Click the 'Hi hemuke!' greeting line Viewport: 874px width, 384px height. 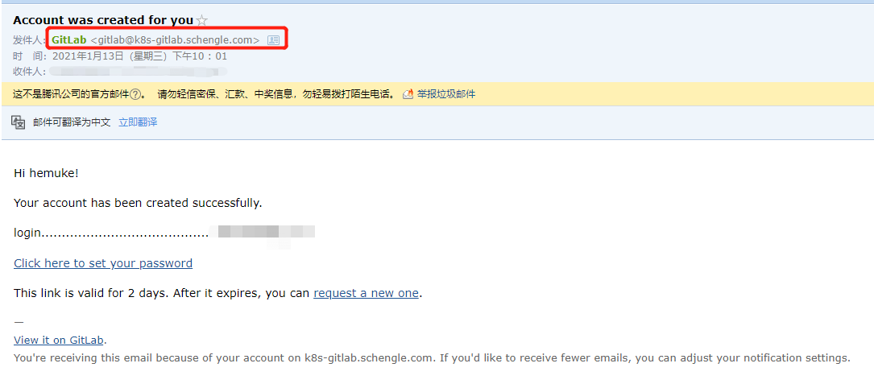point(46,173)
